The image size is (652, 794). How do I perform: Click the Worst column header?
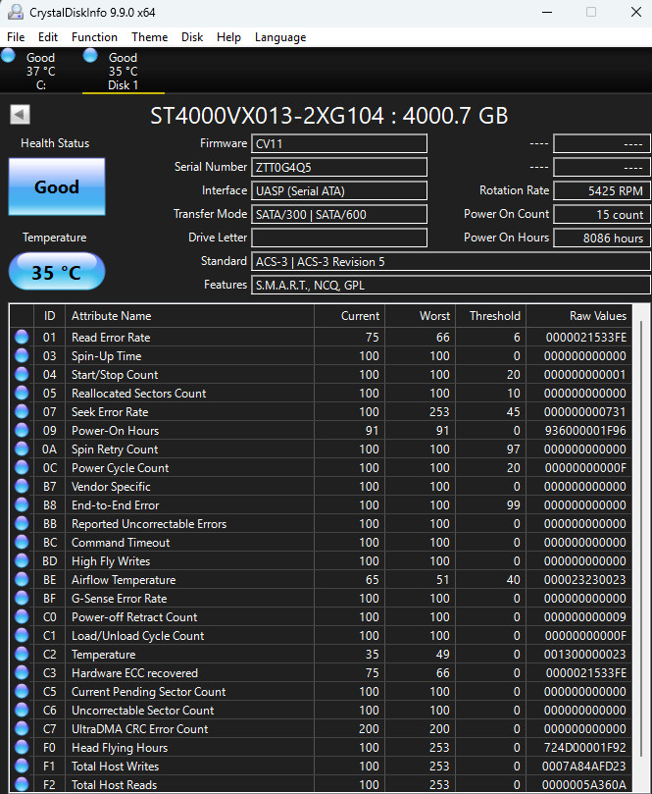421,315
